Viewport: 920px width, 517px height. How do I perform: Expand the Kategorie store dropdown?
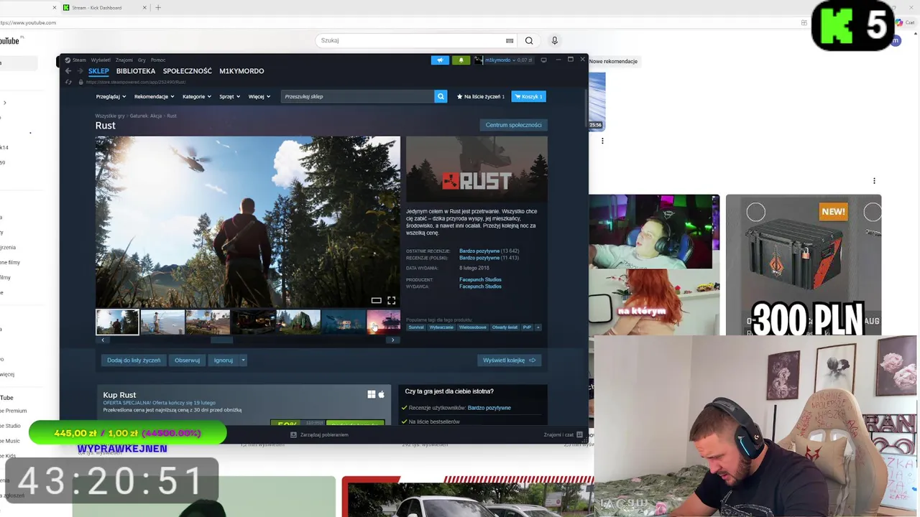(x=197, y=96)
